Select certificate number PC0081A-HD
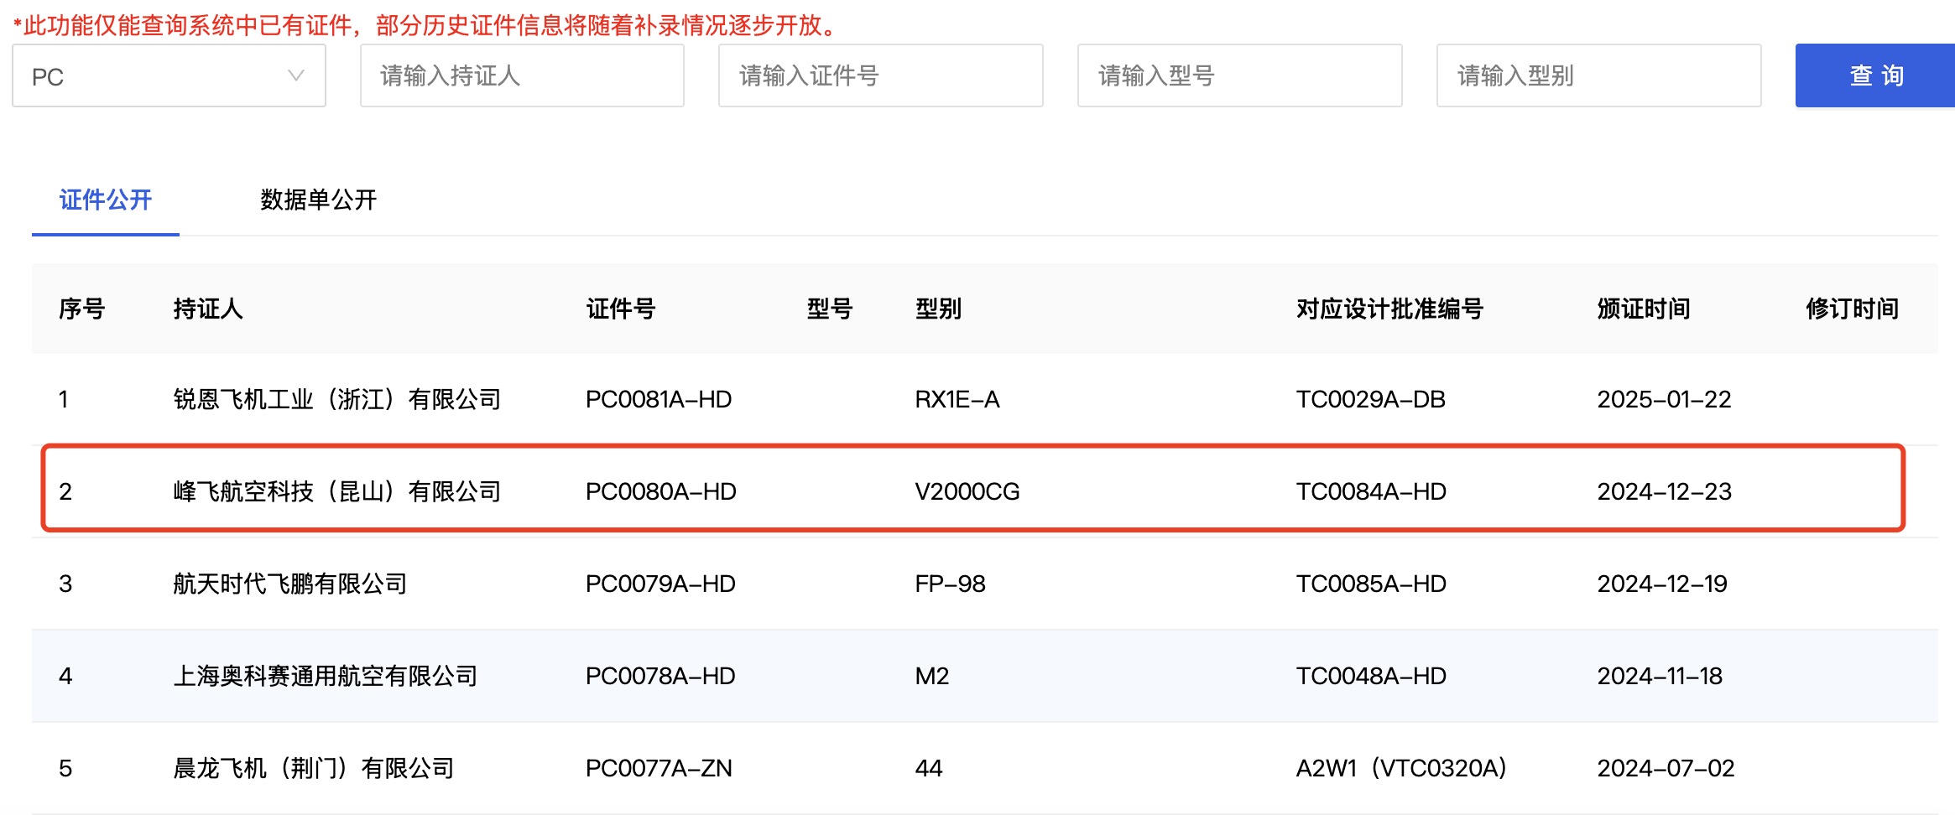Viewport: 1955px width, 815px height. tap(659, 400)
